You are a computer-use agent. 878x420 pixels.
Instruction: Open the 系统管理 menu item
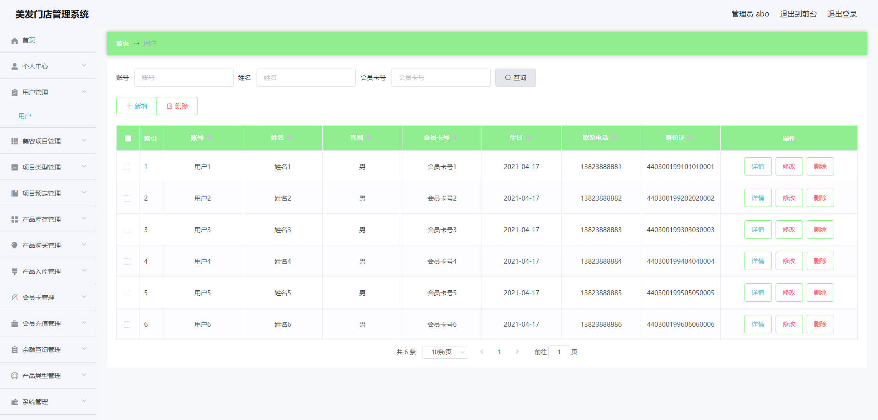click(48, 402)
